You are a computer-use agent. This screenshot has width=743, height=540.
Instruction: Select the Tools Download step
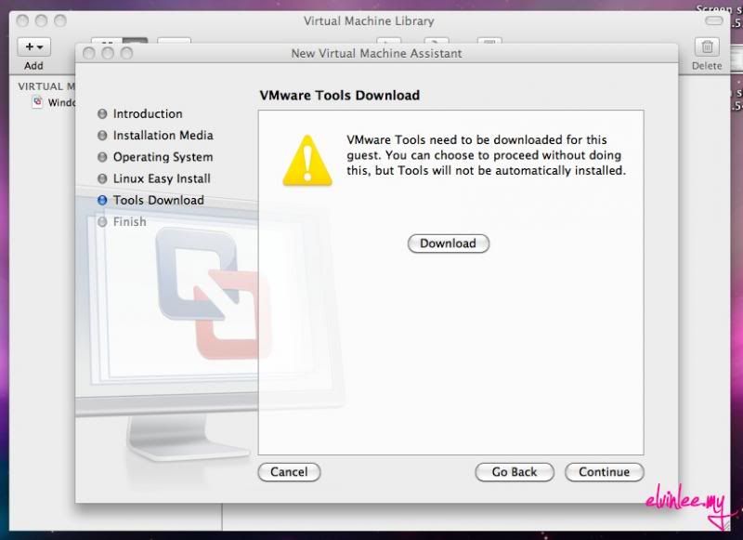click(x=150, y=200)
